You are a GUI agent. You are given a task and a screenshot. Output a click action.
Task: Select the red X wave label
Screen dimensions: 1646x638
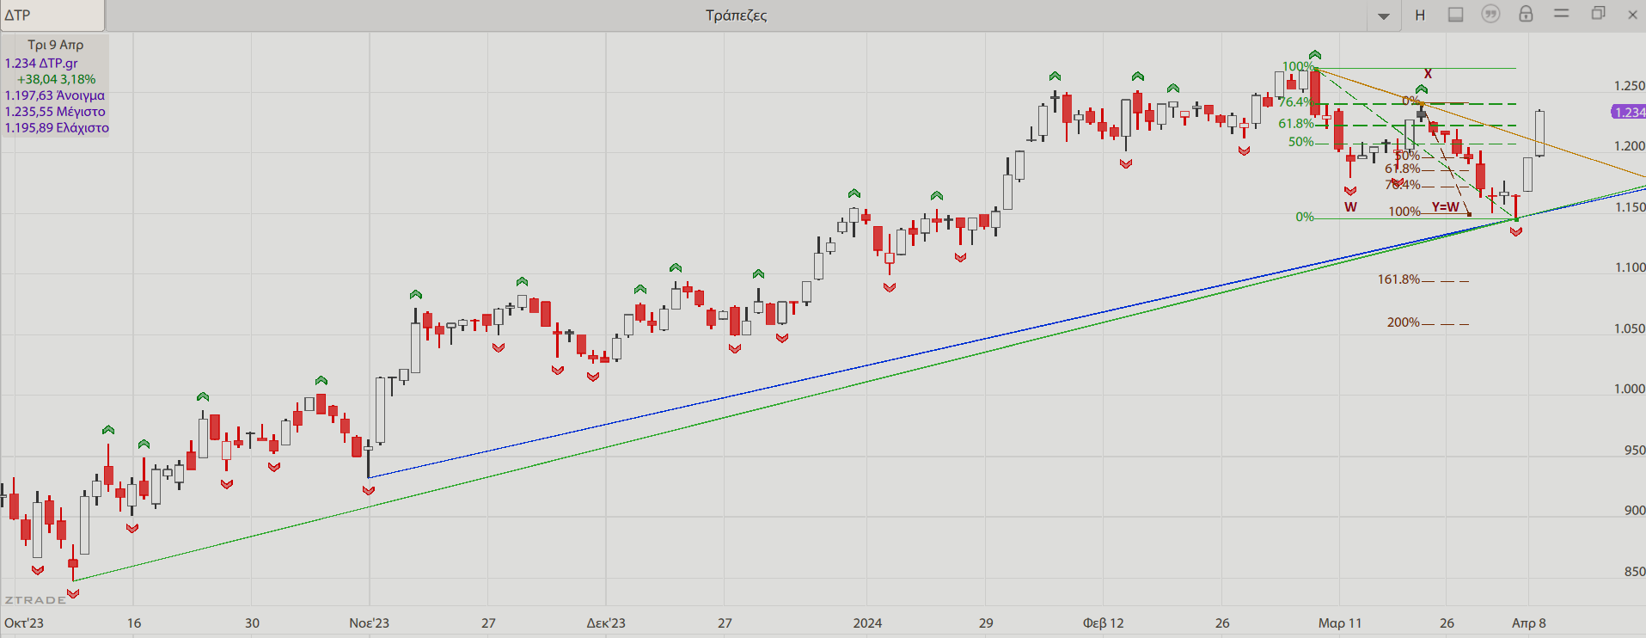pos(1428,74)
